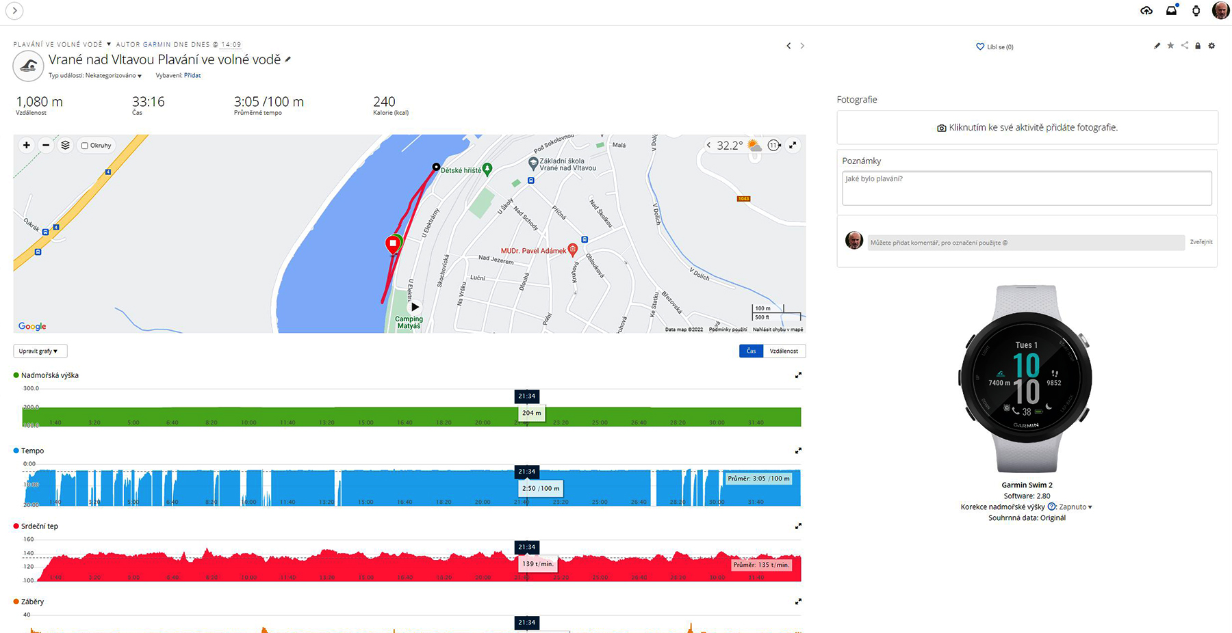The width and height of the screenshot is (1232, 633).
Task: Enable the Okruhy checkbox on map
Action: click(x=85, y=146)
